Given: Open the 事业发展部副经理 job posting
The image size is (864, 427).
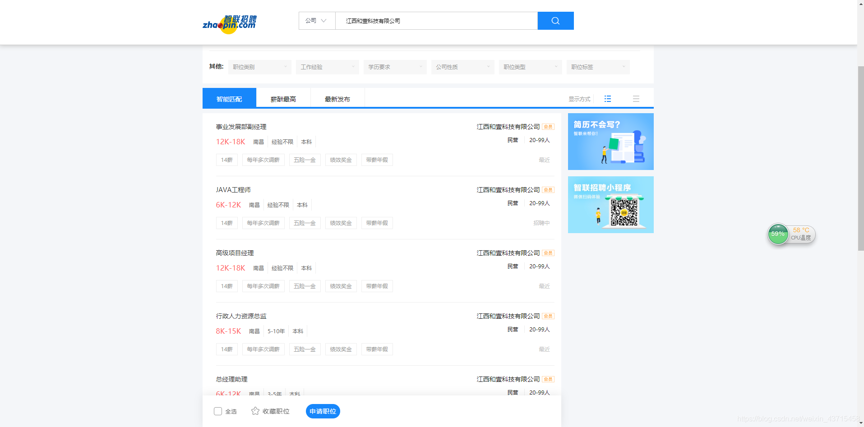Looking at the screenshot, I should click(x=241, y=127).
